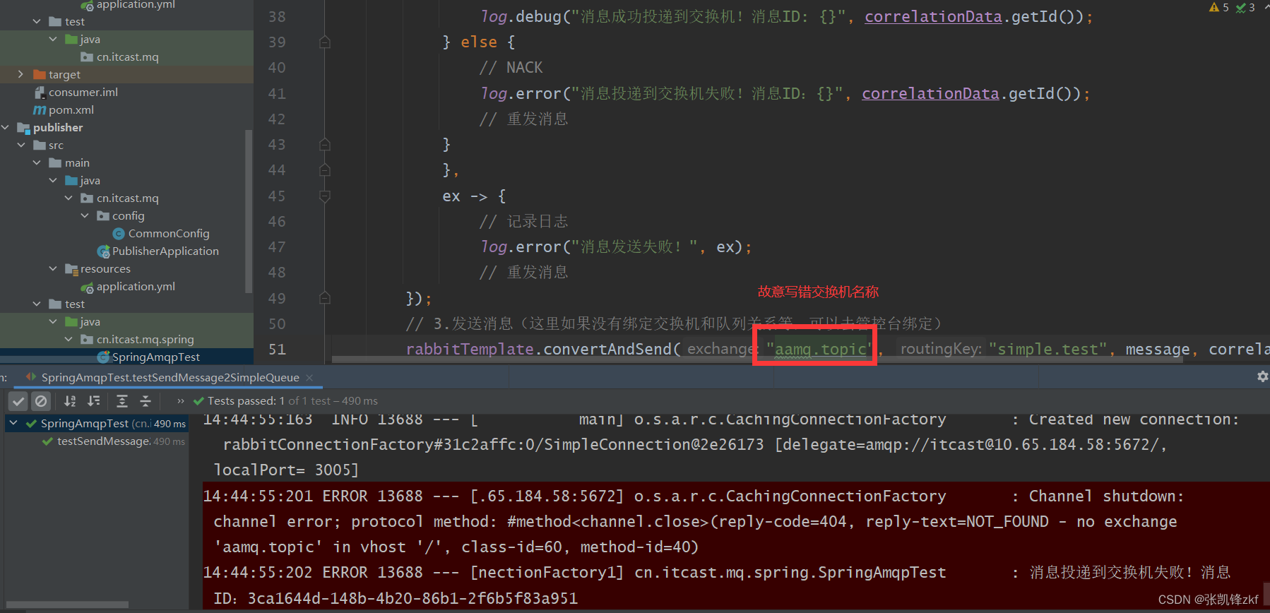
Task: Click the CommonConfig class icon
Action: point(119,234)
